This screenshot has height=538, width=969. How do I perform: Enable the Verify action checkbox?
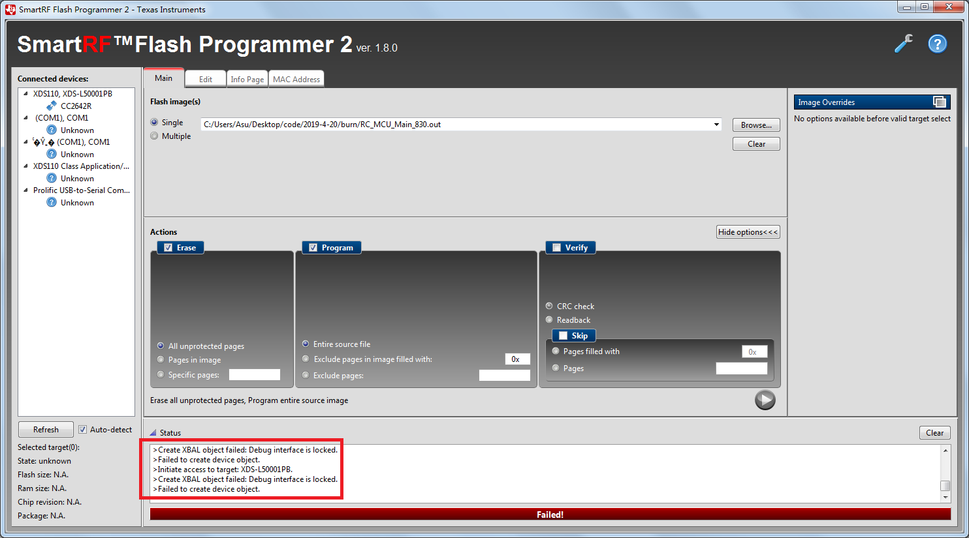point(556,248)
